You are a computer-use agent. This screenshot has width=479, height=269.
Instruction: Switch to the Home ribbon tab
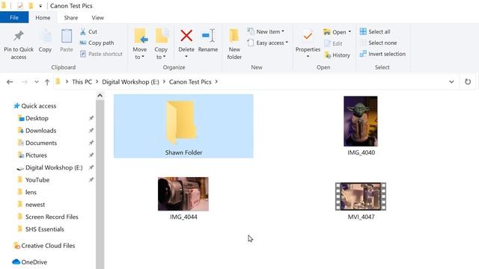point(43,18)
